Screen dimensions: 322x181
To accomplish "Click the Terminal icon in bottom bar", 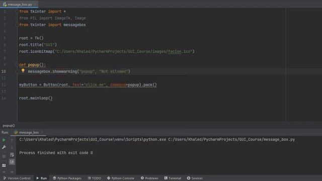I will (x=166, y=178).
